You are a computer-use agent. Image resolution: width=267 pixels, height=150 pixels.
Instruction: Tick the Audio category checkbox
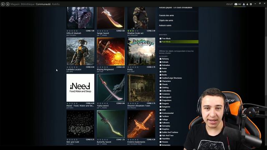(x=160, y=72)
